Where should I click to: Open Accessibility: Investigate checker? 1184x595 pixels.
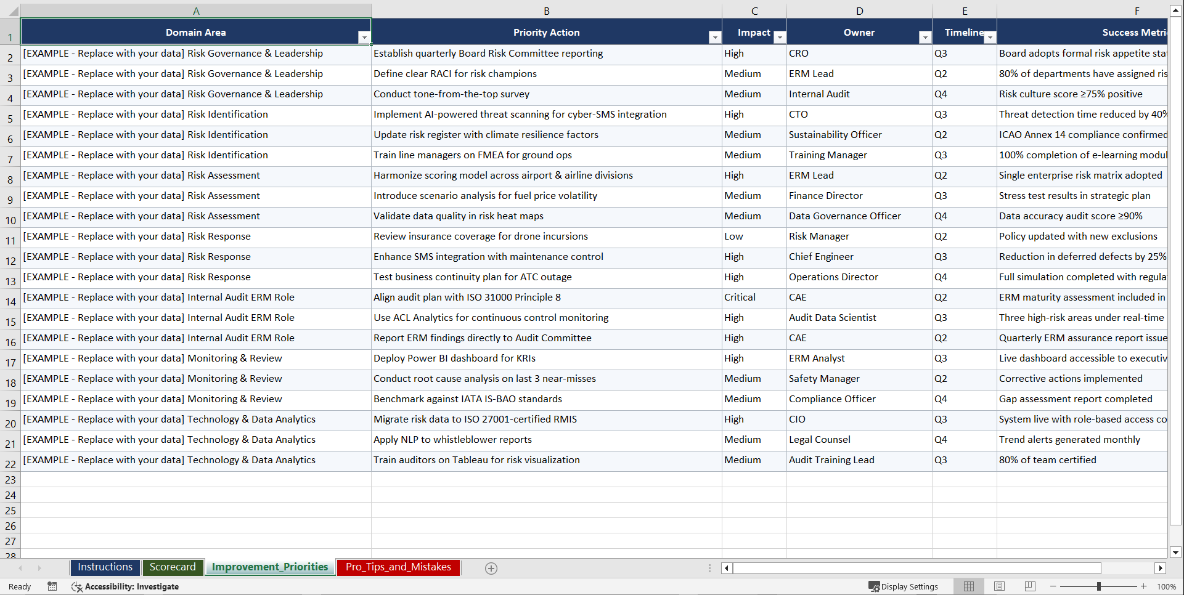(x=125, y=586)
